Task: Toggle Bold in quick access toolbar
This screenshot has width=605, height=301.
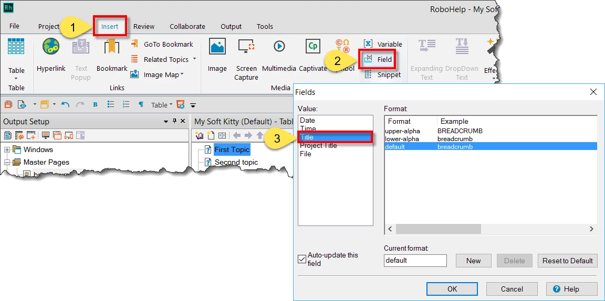Action: (95, 104)
